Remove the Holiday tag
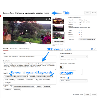Viewport: 109px width, 101px height. (10, 83)
